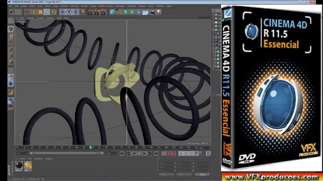This screenshot has height=181, width=323.
Task: Open the viewport Display menu
Action: point(40,18)
